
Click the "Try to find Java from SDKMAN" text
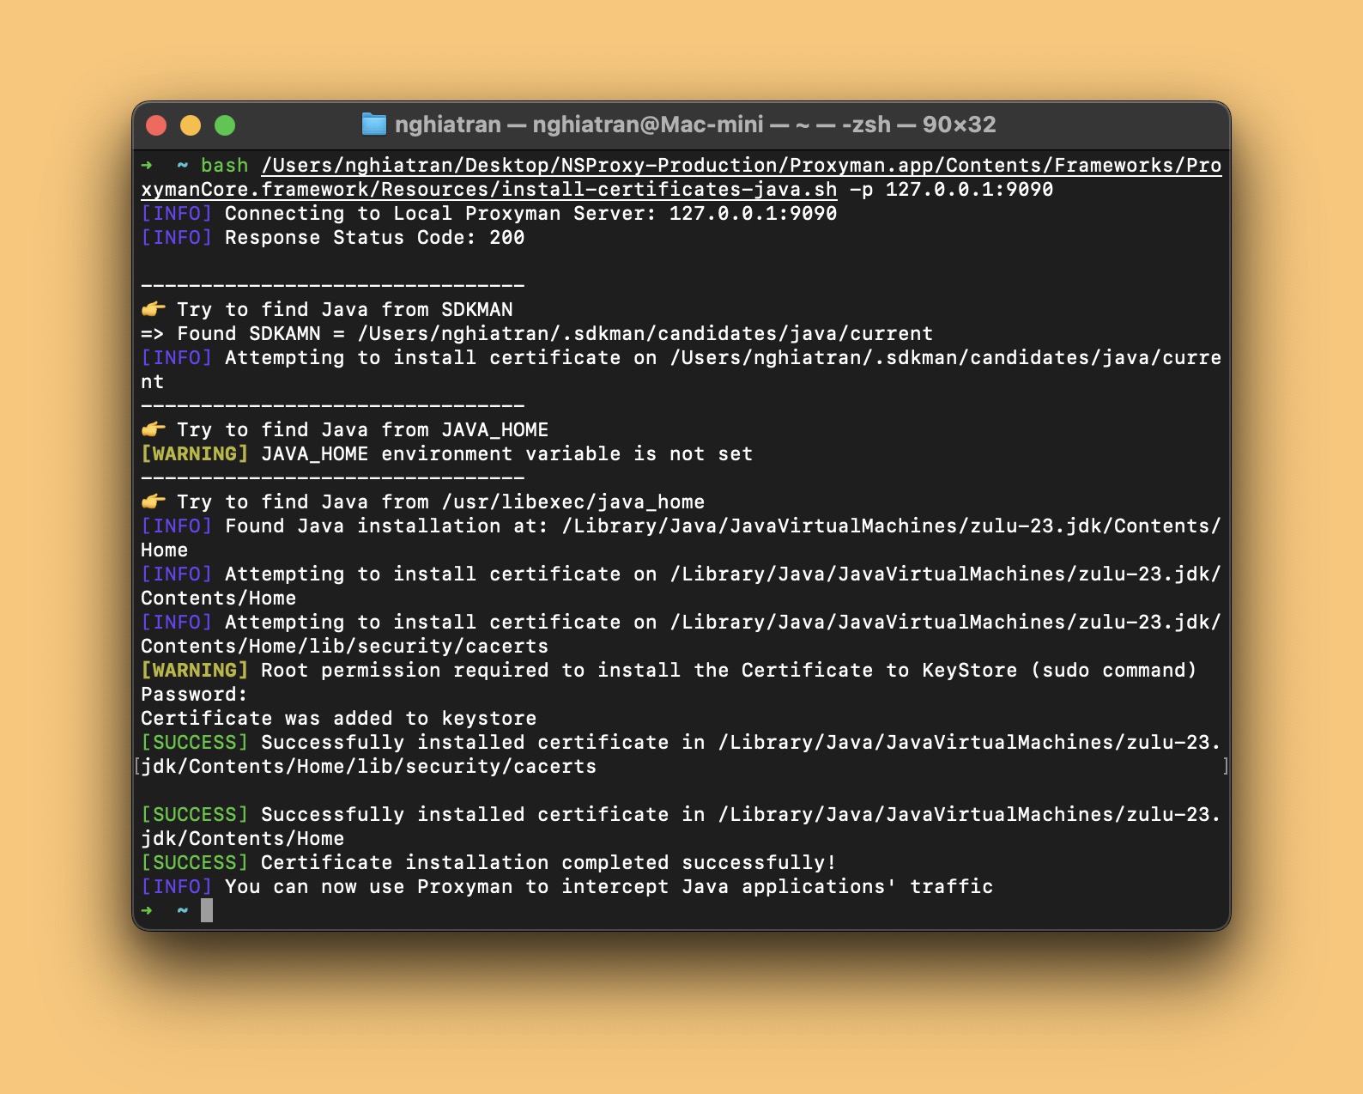point(345,309)
